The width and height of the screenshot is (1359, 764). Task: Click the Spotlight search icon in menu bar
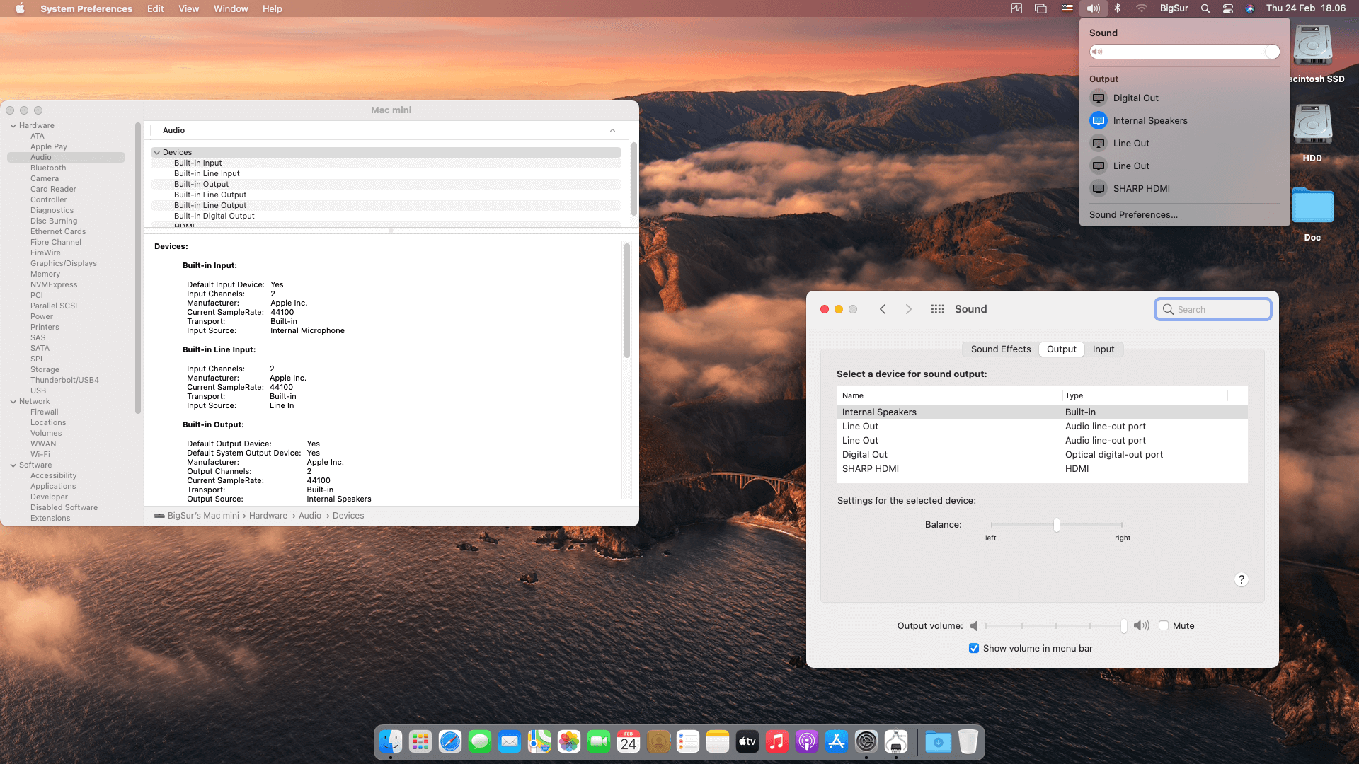click(1205, 8)
